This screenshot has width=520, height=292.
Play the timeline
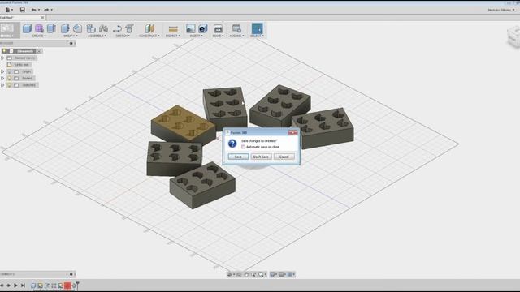15,285
